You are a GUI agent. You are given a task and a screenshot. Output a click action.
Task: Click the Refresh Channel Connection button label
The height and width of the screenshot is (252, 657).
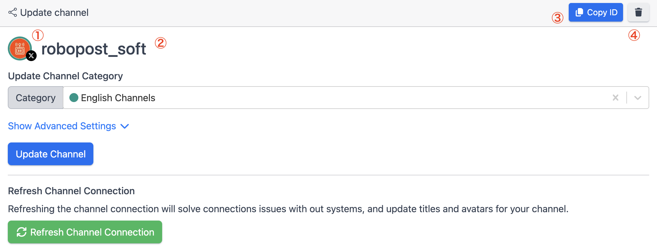[x=92, y=232]
